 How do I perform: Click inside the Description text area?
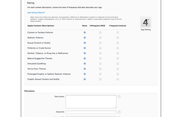(x=91, y=102)
